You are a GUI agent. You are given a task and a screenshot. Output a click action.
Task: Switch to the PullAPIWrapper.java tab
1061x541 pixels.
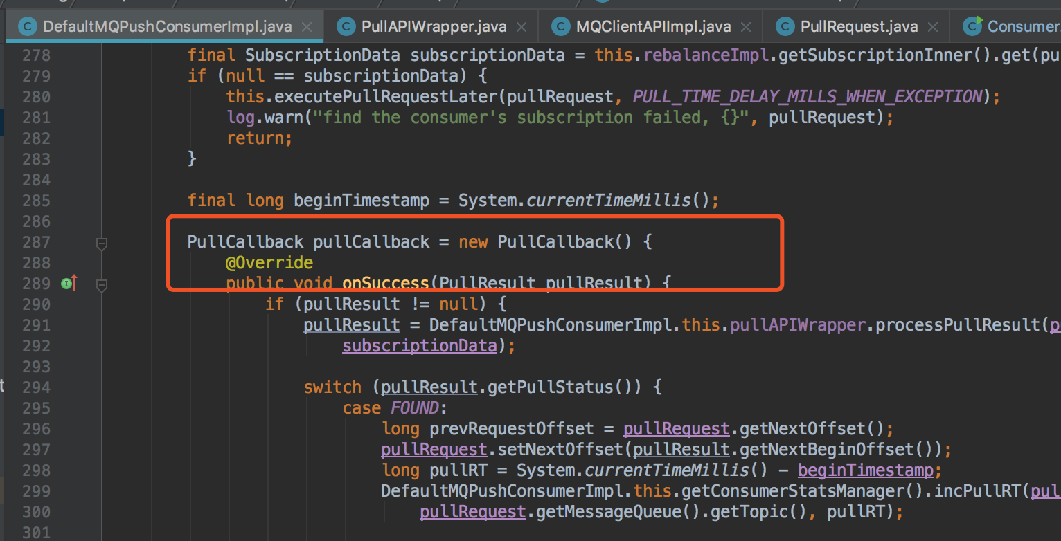tap(434, 27)
